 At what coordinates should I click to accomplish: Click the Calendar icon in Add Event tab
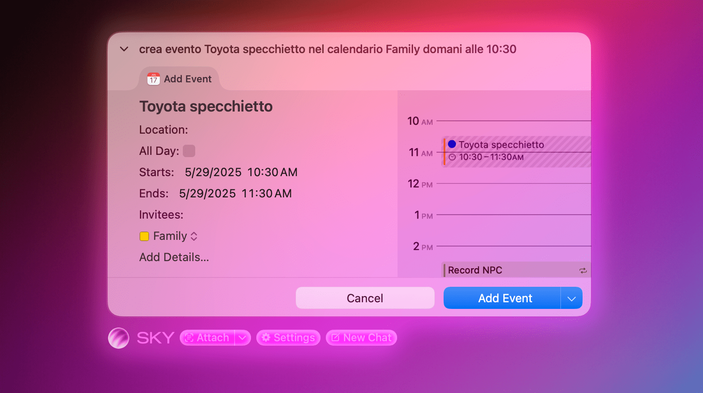coord(153,79)
